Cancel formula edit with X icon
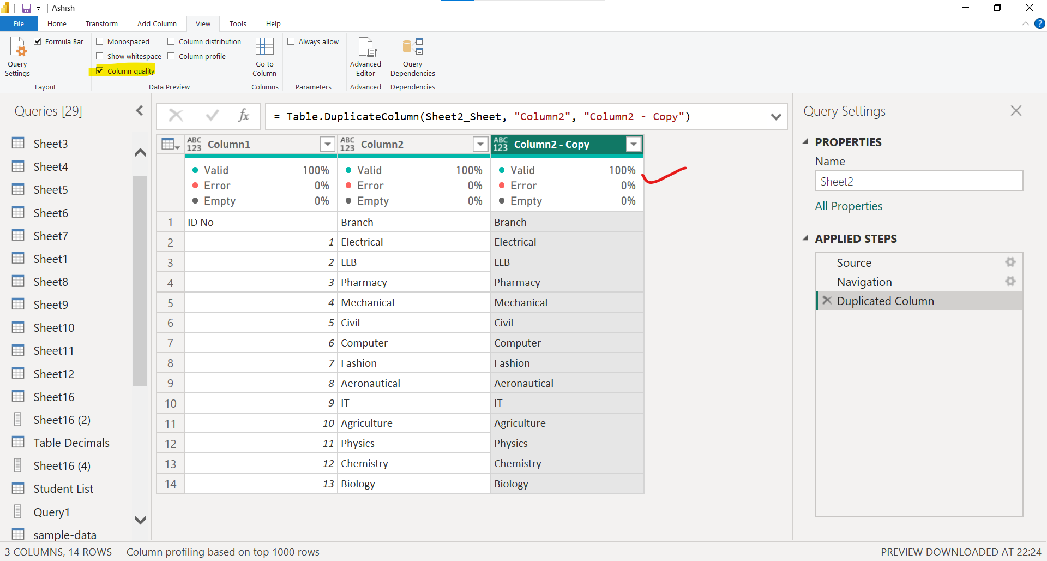Image resolution: width=1047 pixels, height=561 pixels. (x=176, y=116)
